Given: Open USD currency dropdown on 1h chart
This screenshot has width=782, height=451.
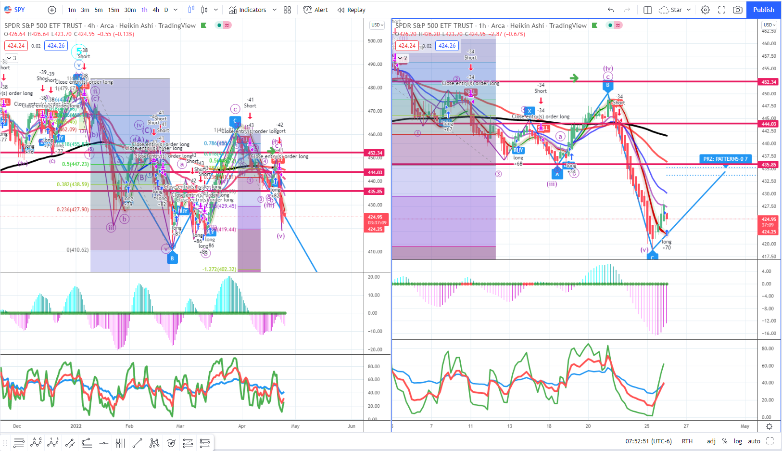Looking at the screenshot, I should (x=769, y=25).
